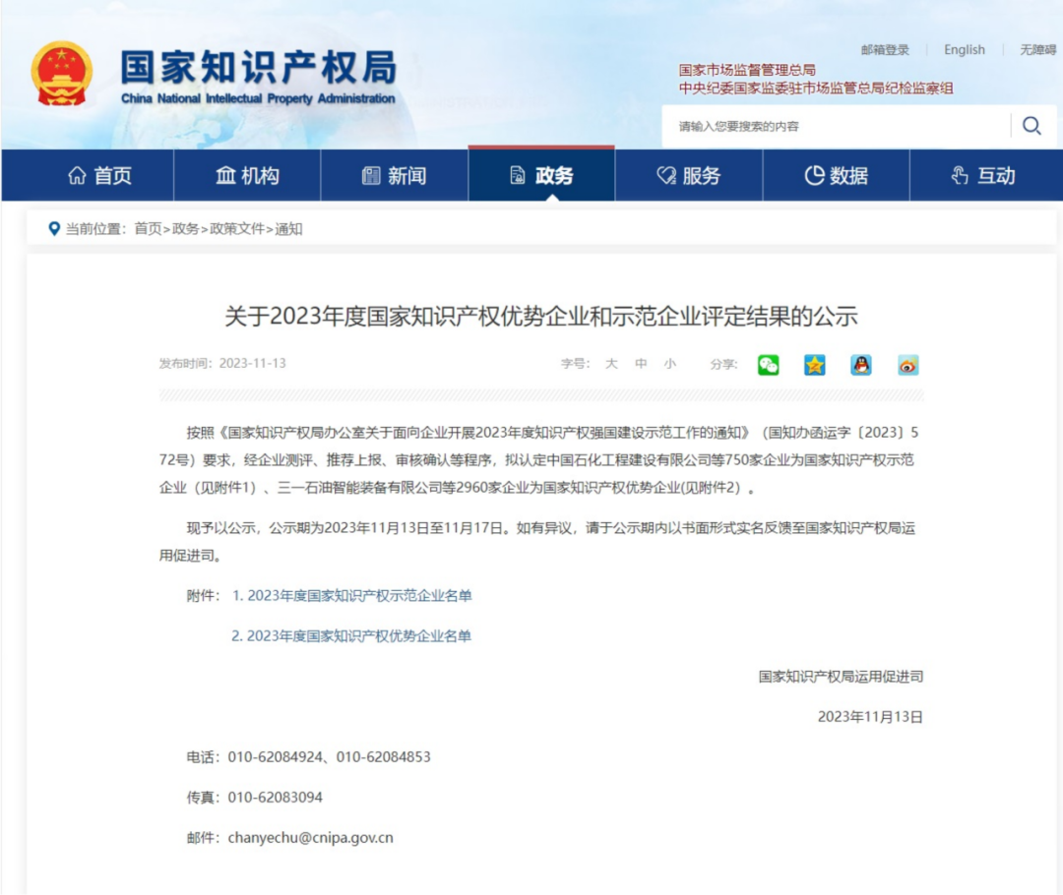
Task: Share the article via the WeChat icon
Action: [768, 364]
